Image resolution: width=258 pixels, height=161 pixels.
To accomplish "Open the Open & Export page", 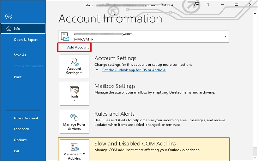I will pyautogui.click(x=26, y=40).
